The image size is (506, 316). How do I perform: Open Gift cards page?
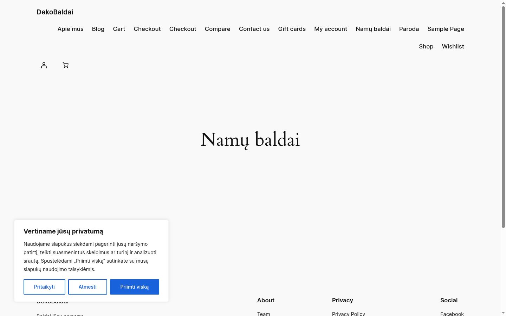[x=292, y=29]
